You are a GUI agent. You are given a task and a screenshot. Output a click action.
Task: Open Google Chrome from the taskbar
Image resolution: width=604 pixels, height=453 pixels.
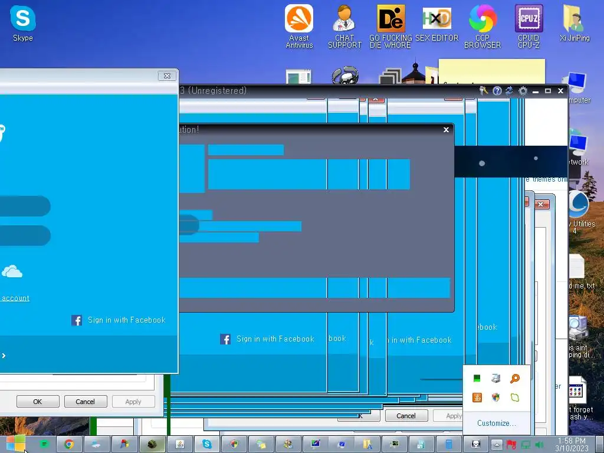click(69, 444)
